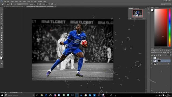
Task: Select the Layer 1 copy layer mask thumbnail
Action: [x=159, y=61]
